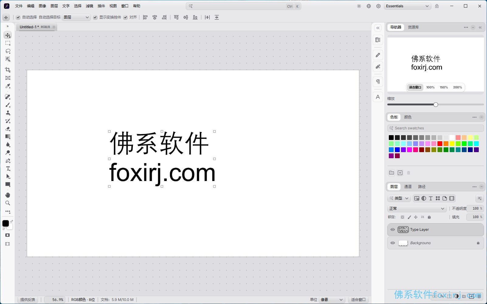
Task: Toggle lock transparent pixels
Action: coord(402,217)
